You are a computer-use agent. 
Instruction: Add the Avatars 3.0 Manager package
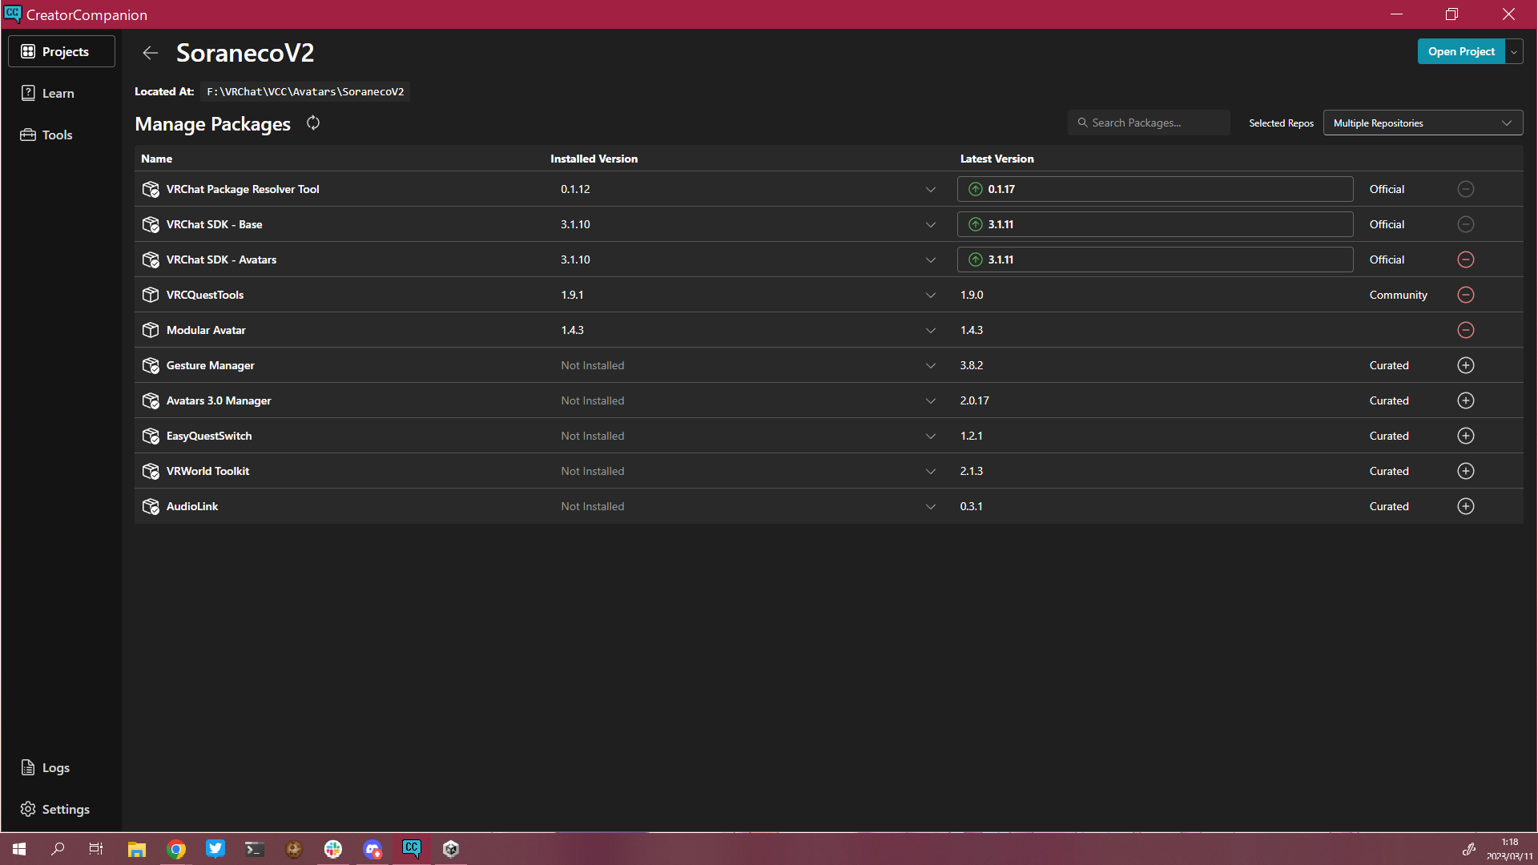coord(1465,400)
